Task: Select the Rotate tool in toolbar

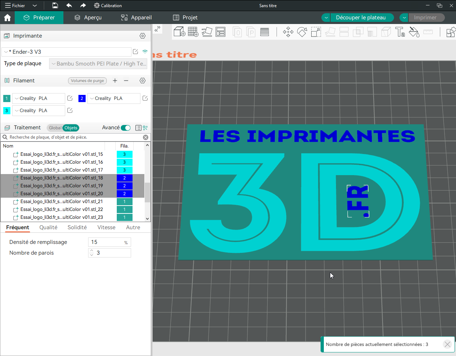Action: tap(302, 32)
